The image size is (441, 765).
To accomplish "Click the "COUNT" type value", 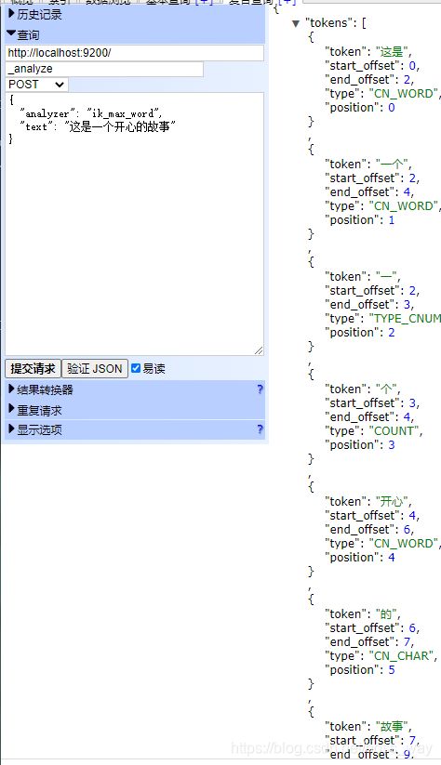I will (x=394, y=431).
